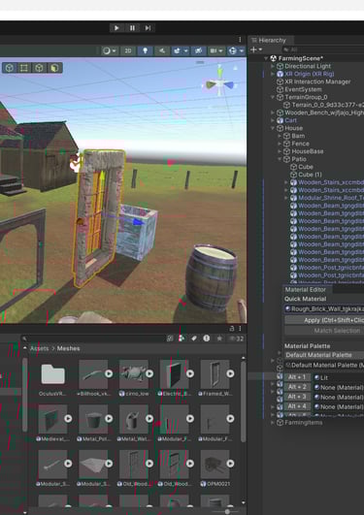Image resolution: width=364 pixels, height=515 pixels.
Task: Select Directional Light in the Hierarchy
Action: click(x=307, y=66)
